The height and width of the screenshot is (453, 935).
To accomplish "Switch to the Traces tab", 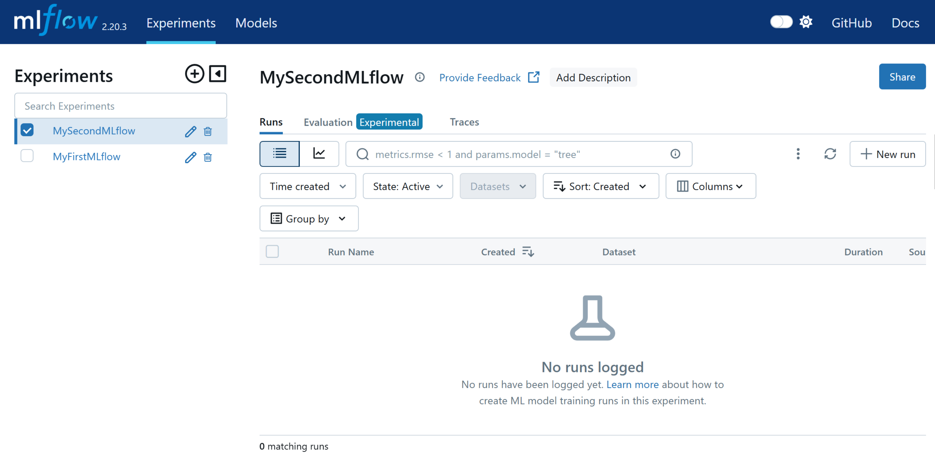I will (464, 122).
